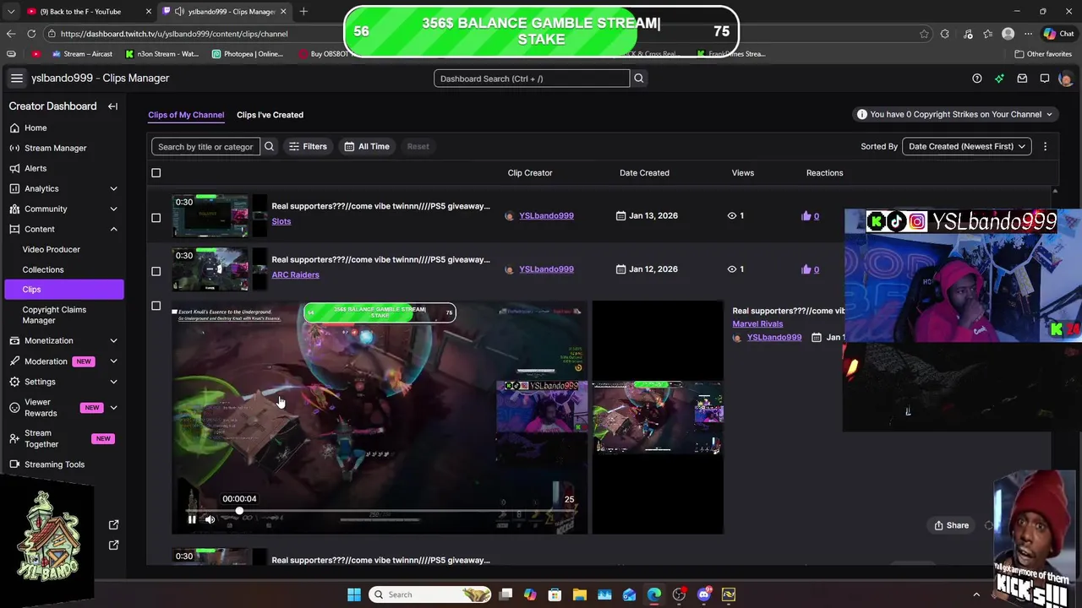Open the help question-mark icon in header
Viewport: 1082px width, 608px height.
977,79
